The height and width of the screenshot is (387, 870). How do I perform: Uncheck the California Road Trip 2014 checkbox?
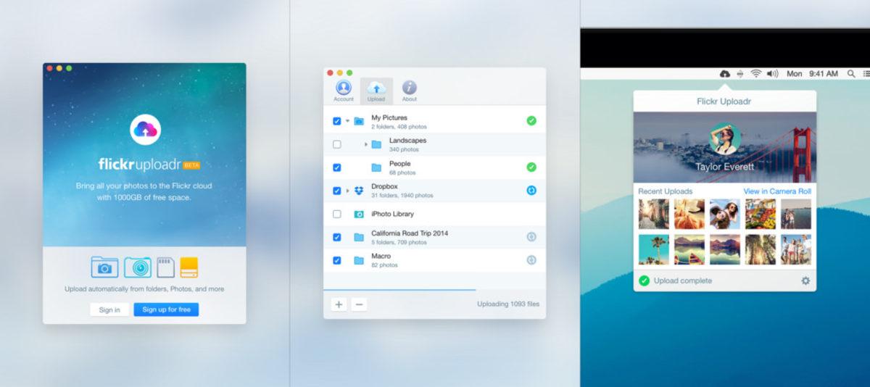[337, 237]
